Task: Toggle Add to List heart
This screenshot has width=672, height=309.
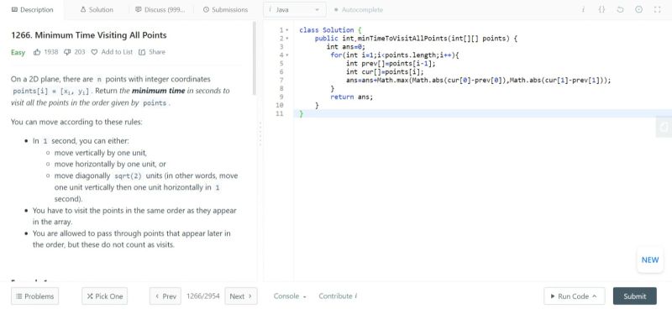Action: pos(95,52)
